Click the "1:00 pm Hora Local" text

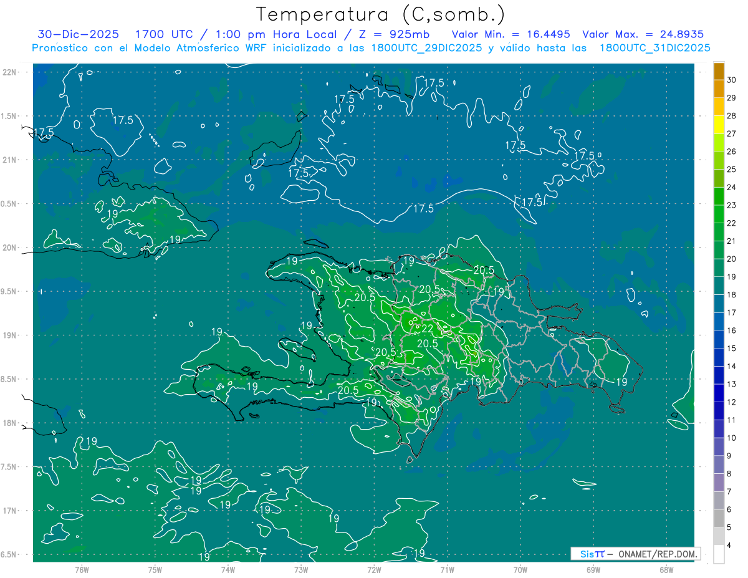click(277, 34)
